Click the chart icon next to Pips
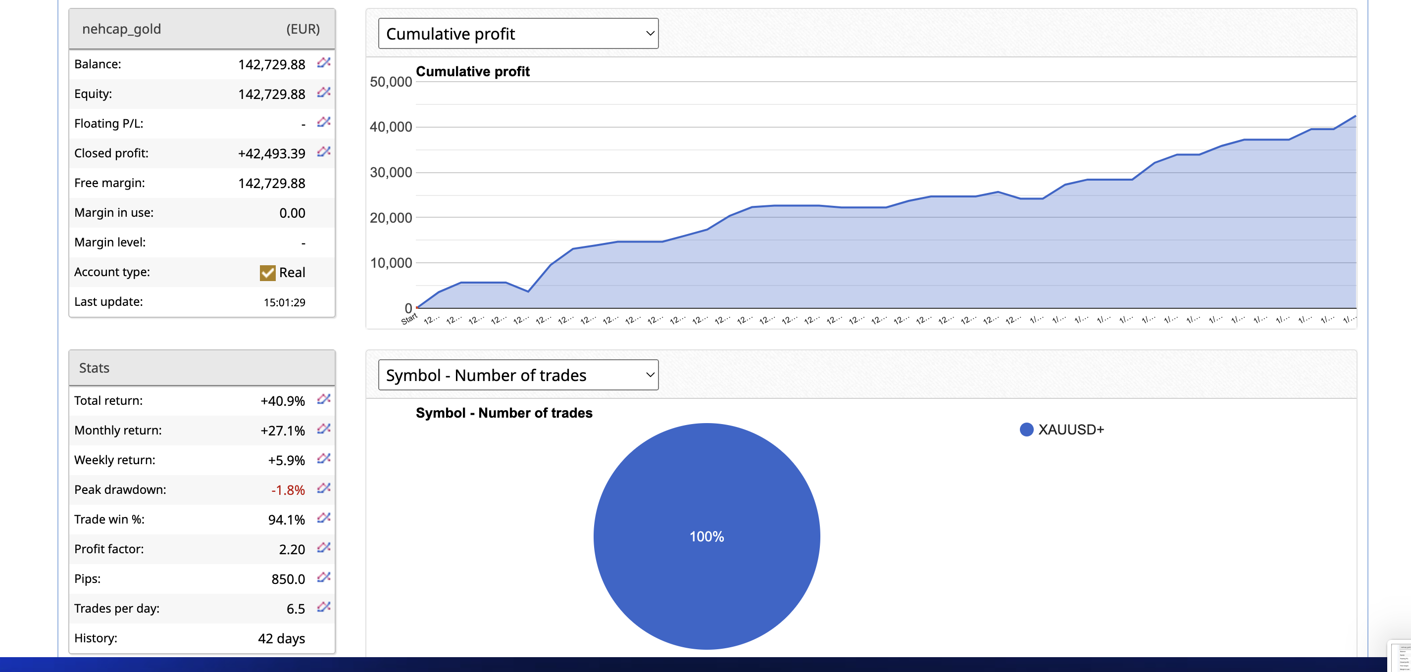The height and width of the screenshot is (672, 1411). coord(324,577)
